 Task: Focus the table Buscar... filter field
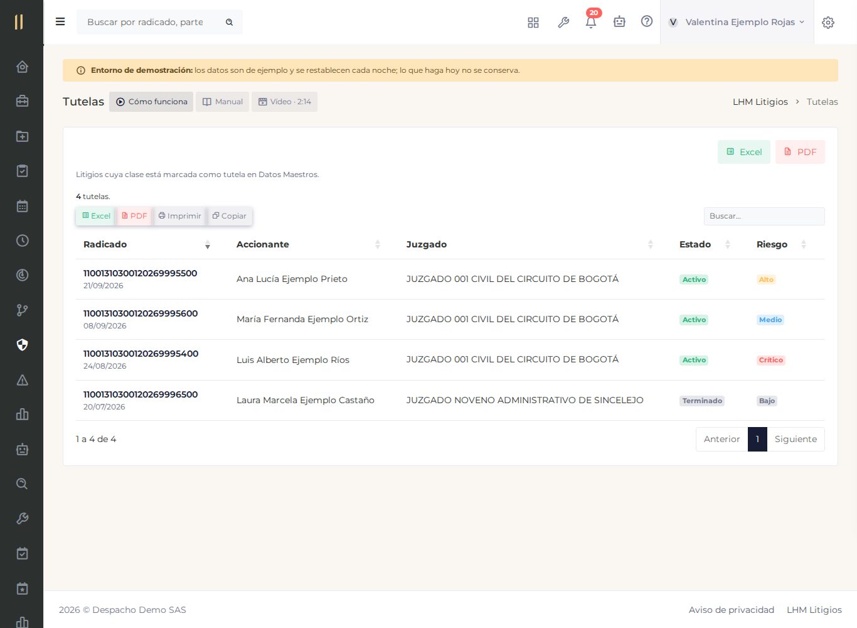tap(764, 216)
